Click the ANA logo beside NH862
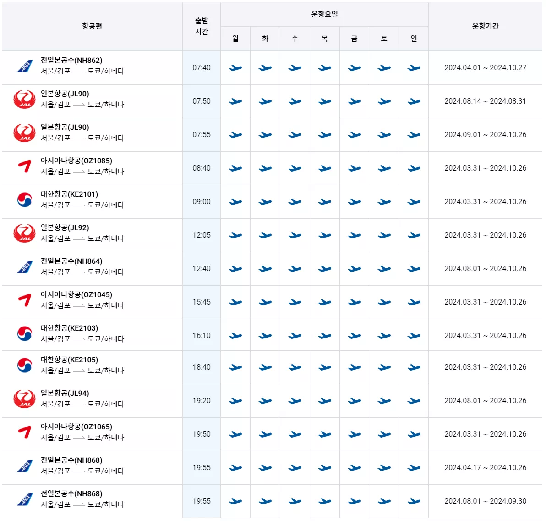This screenshot has width=546, height=521. point(25,66)
